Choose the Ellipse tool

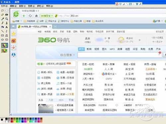pos(2,40)
